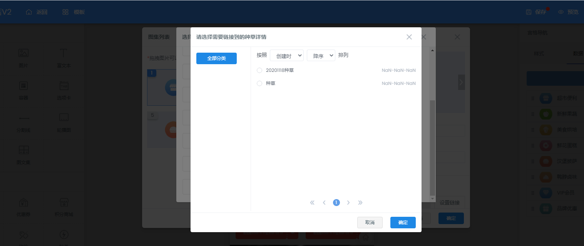Click the vertical scrollbar behind the dialog
Image resolution: width=584 pixels, height=246 pixels.
tap(432, 146)
